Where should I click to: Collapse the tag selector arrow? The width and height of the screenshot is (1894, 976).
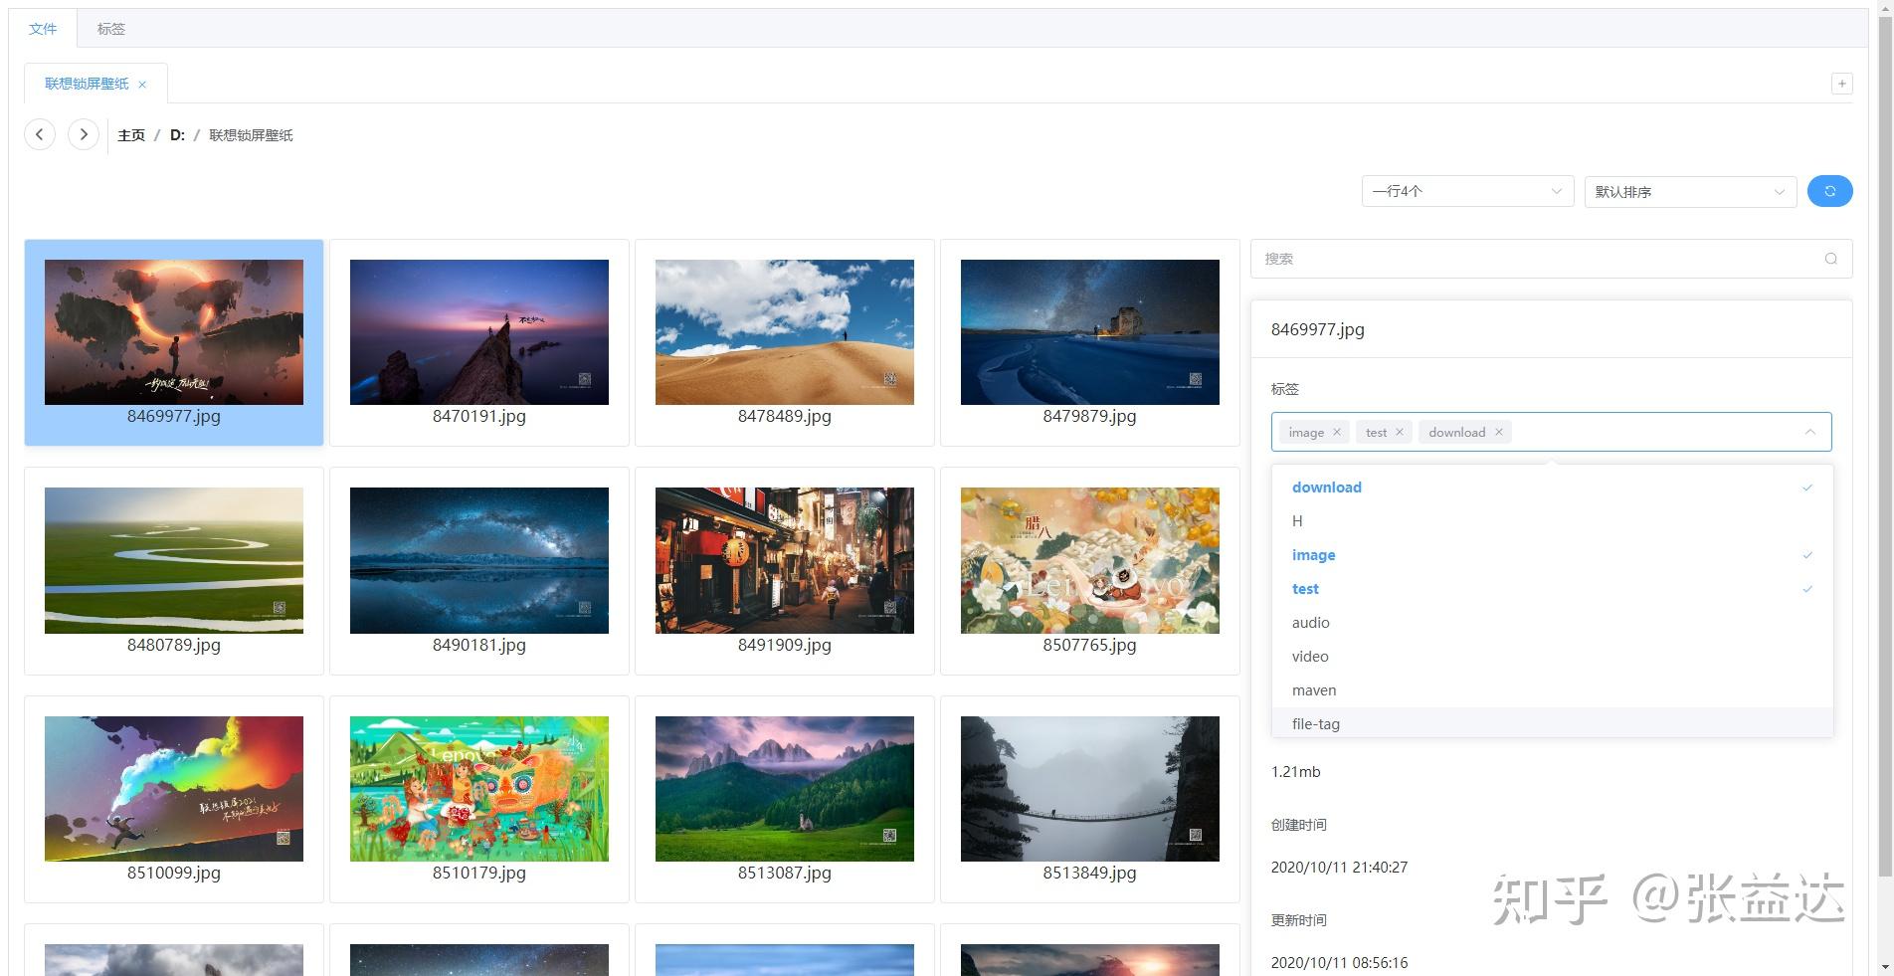(x=1810, y=432)
